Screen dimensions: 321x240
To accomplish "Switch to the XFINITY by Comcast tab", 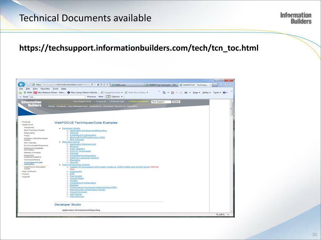I will coord(161,85).
